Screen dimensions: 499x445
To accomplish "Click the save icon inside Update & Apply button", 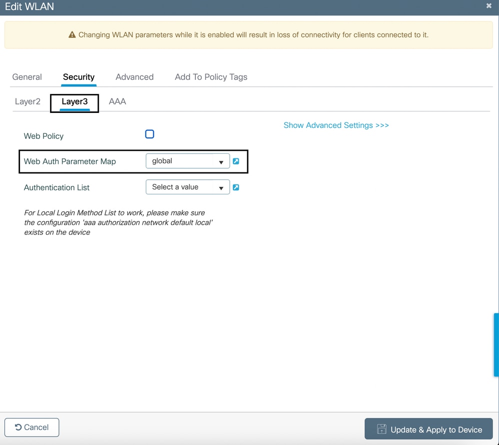I will pos(381,429).
